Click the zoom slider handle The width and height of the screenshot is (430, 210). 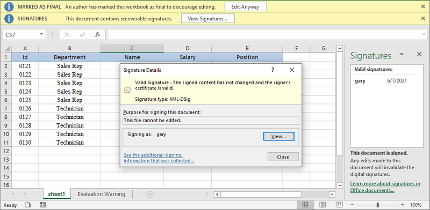pyautogui.click(x=378, y=205)
